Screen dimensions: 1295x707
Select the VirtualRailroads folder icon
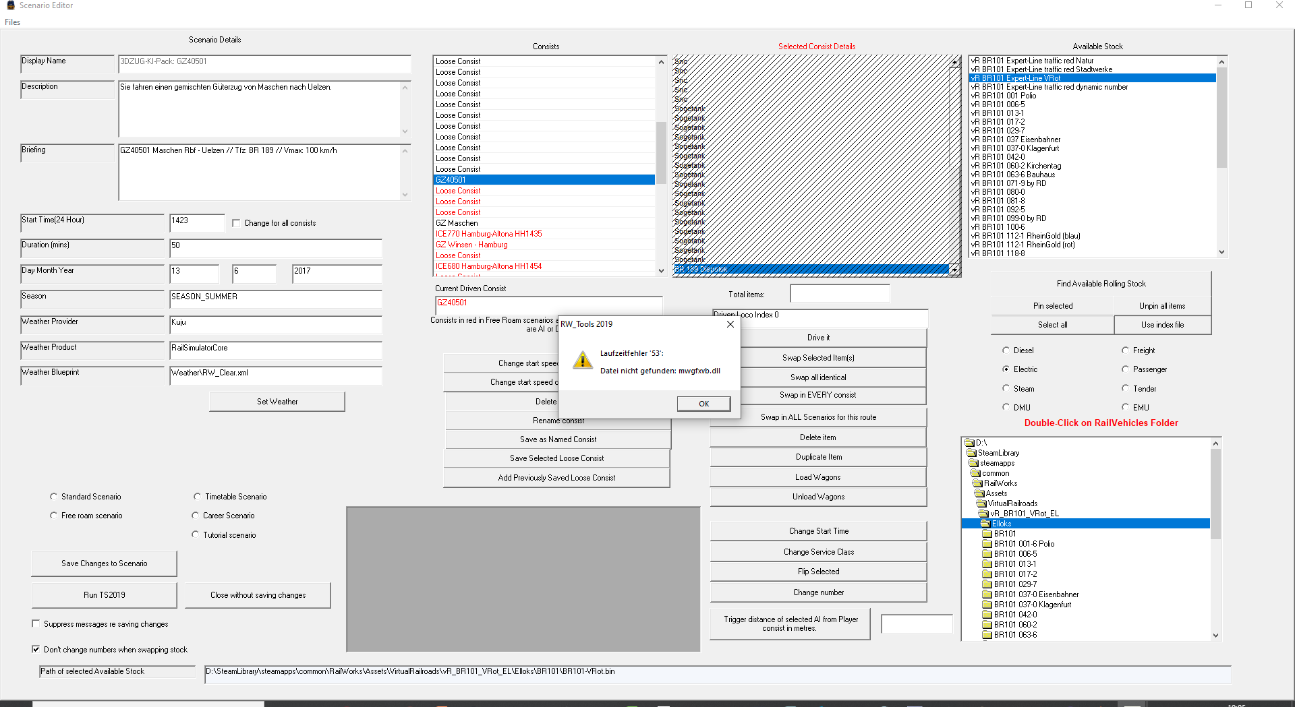coord(981,503)
